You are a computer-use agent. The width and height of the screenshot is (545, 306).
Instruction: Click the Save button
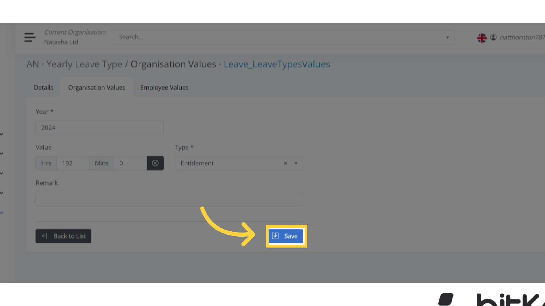pos(286,236)
